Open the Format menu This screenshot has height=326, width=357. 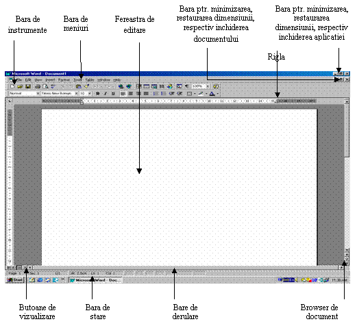pyautogui.click(x=64, y=80)
